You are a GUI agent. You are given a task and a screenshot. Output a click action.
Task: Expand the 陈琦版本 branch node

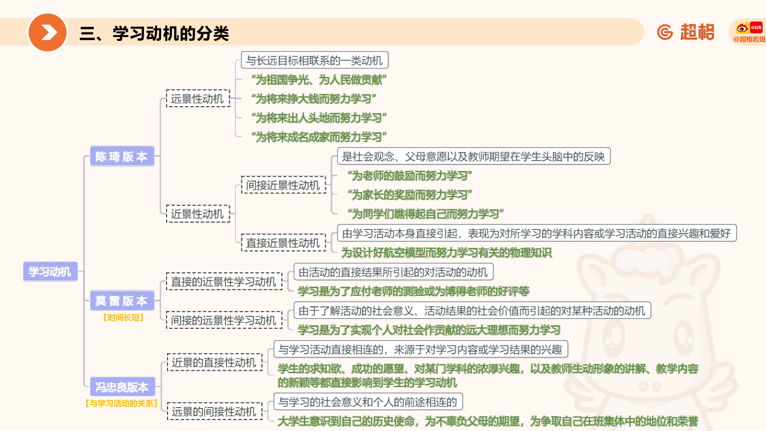122,156
